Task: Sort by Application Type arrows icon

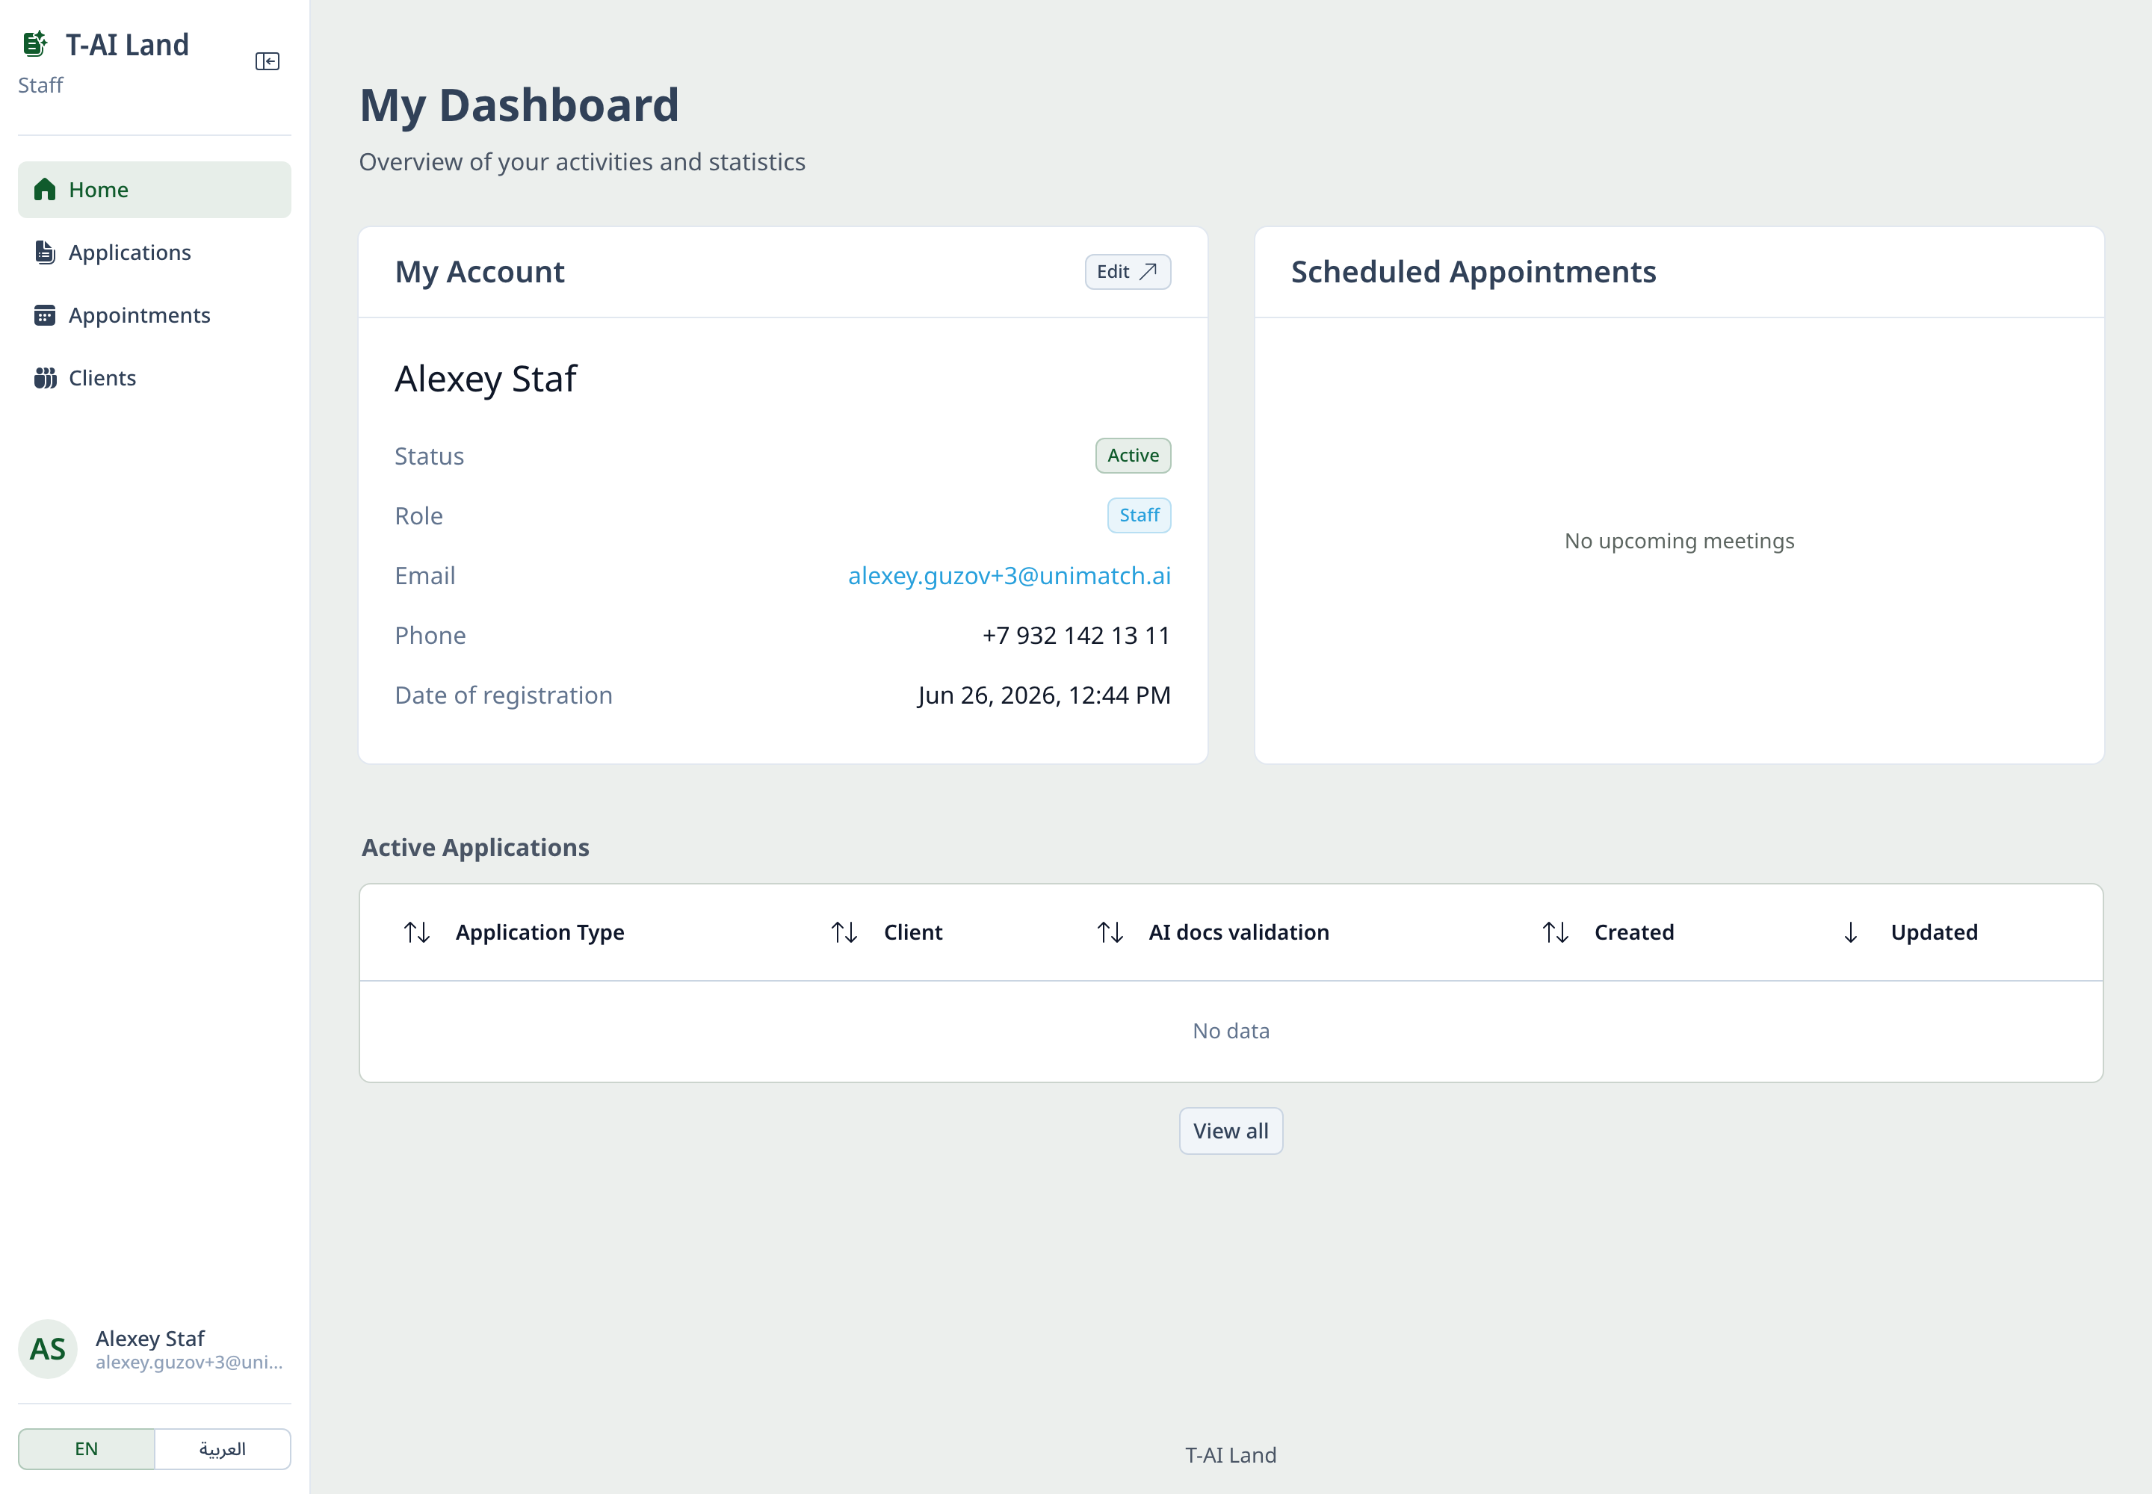Action: [x=417, y=932]
